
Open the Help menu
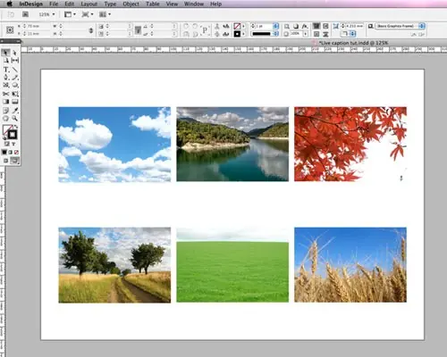(x=215, y=4)
